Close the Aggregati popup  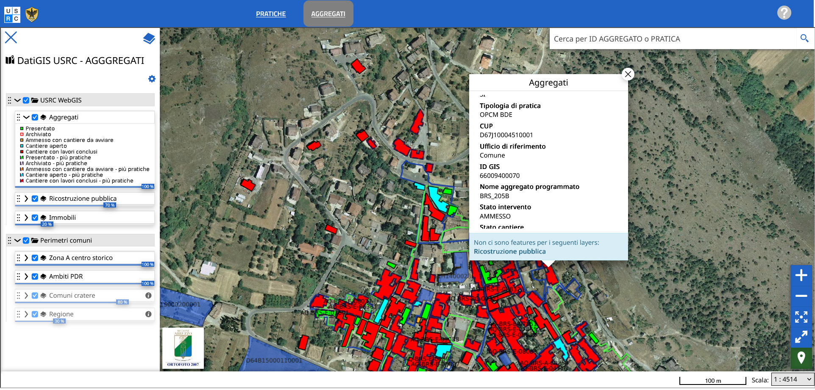point(628,74)
